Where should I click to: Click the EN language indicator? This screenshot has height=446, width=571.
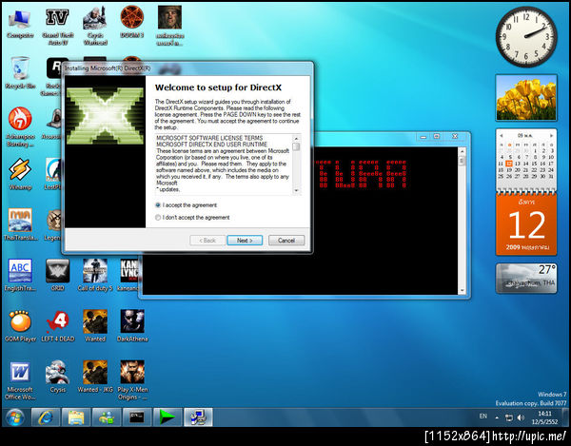[482, 417]
